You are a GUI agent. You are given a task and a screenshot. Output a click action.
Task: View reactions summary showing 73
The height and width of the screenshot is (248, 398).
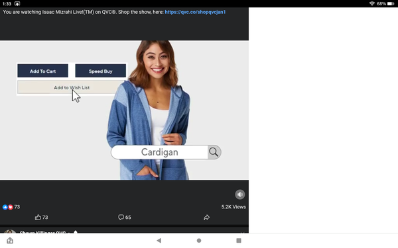coord(11,207)
